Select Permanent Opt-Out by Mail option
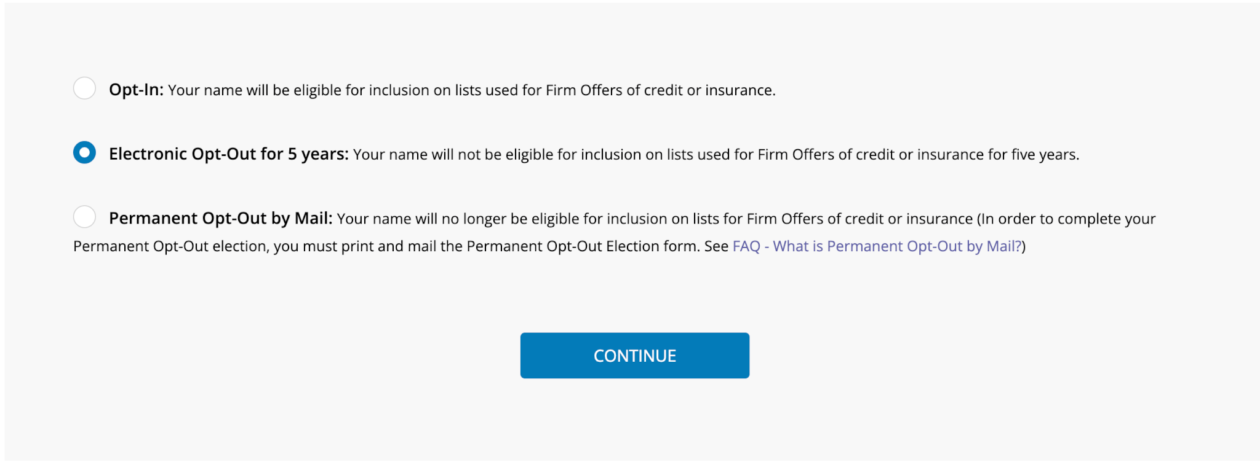 point(84,217)
